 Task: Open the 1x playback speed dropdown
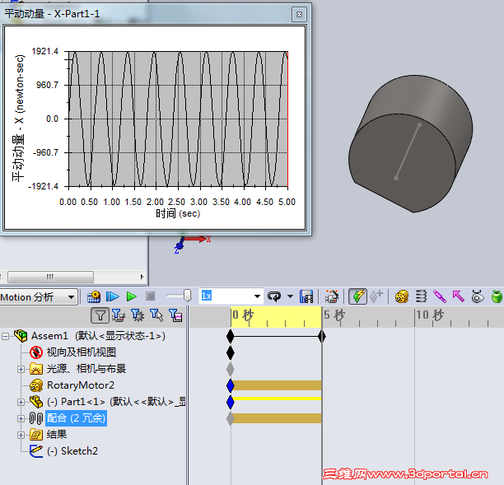(x=257, y=296)
